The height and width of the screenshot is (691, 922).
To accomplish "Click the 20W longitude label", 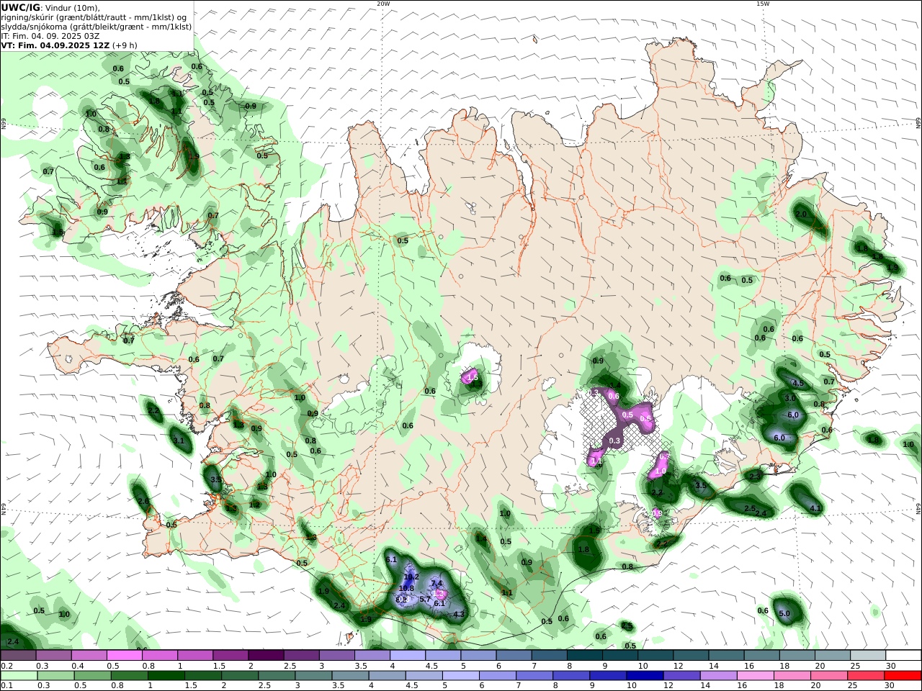I will pyautogui.click(x=383, y=4).
